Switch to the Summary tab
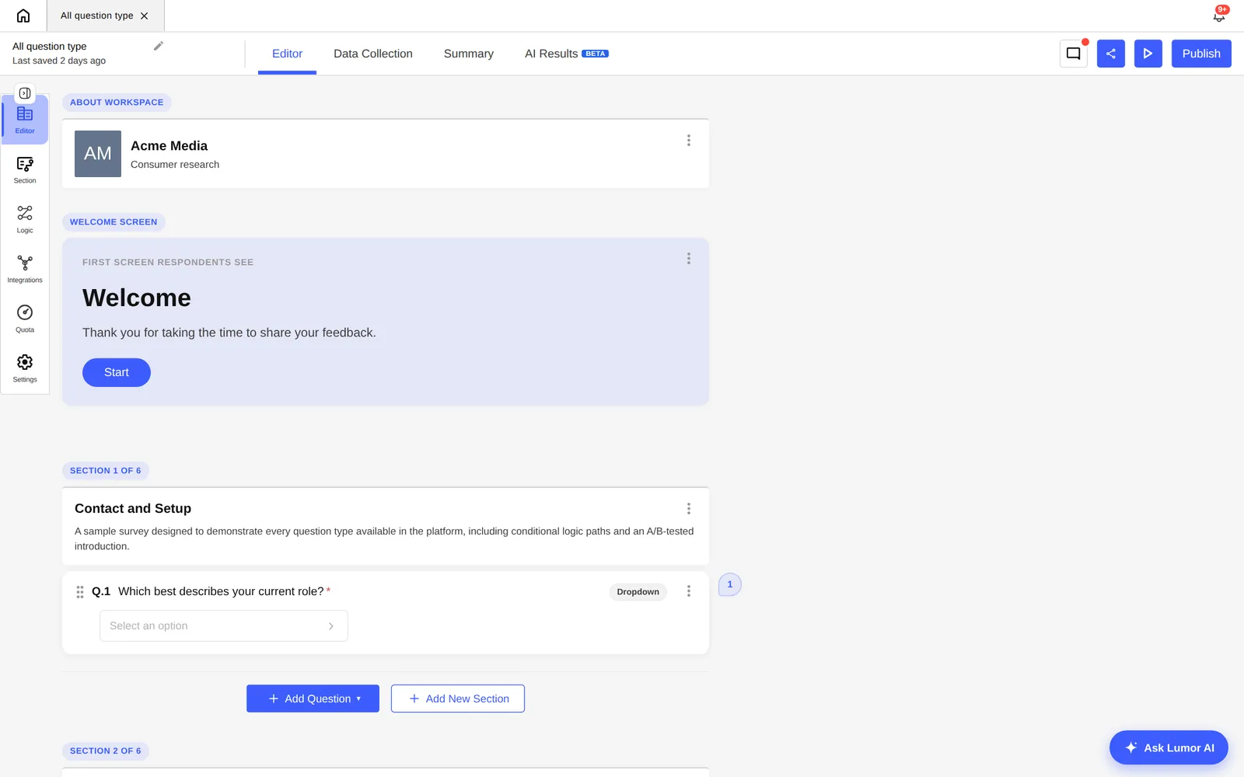The image size is (1244, 777). [x=469, y=54]
